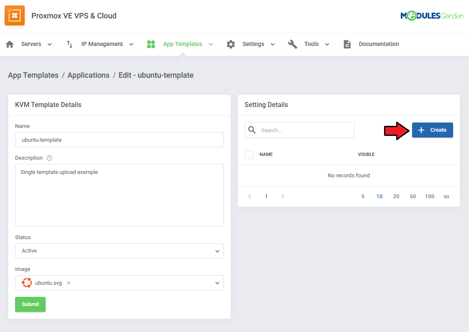Click the green Submit button
469x332 pixels.
coord(30,304)
